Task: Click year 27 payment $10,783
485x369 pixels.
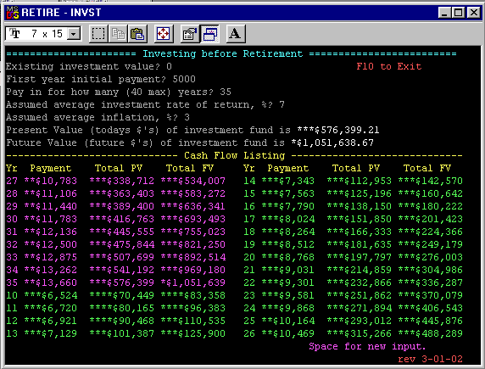Action: pos(50,181)
